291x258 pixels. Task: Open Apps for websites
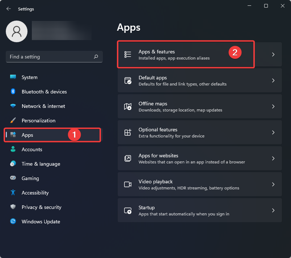click(x=200, y=158)
